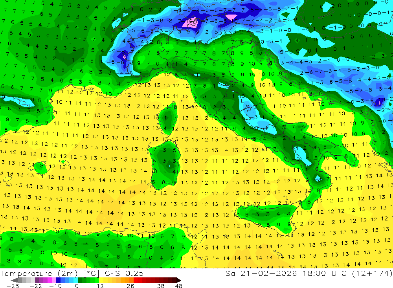393x288 pixels.
Task: Click the "(12+174)" forecast hour text
Action: 372,273
